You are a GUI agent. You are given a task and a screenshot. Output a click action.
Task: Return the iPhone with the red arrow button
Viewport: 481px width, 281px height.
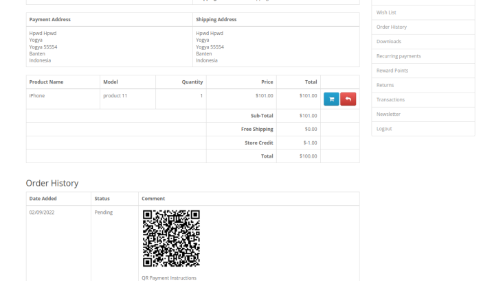tap(348, 99)
